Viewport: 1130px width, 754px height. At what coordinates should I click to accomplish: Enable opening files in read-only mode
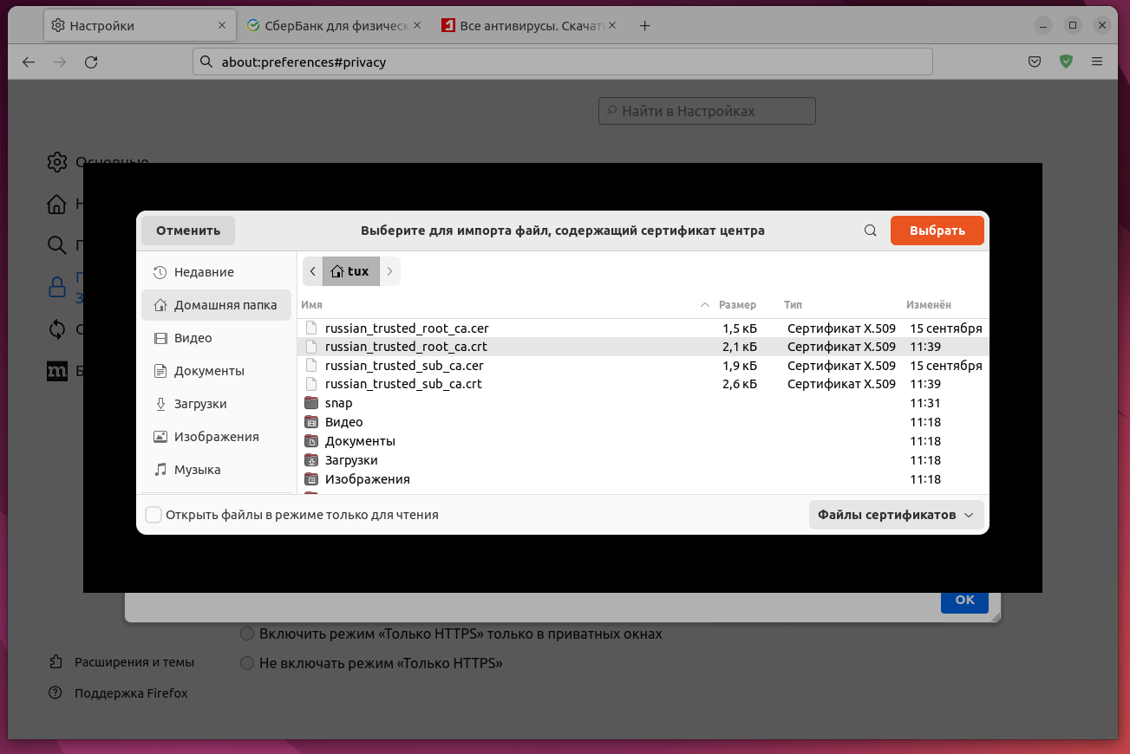[x=153, y=515]
